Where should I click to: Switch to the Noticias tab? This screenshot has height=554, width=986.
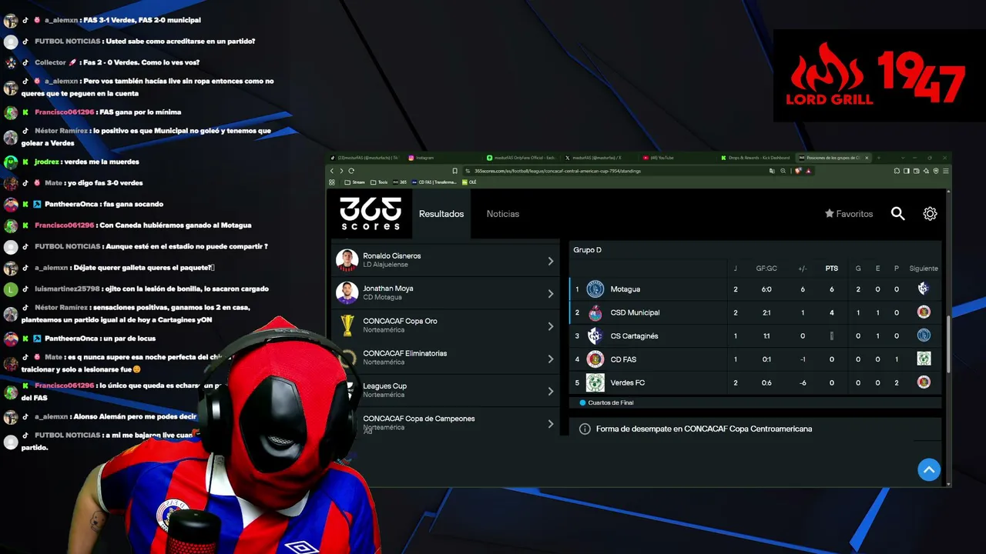503,214
